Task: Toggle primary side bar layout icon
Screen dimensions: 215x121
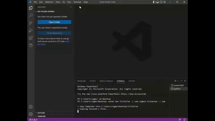Action: (154, 2)
